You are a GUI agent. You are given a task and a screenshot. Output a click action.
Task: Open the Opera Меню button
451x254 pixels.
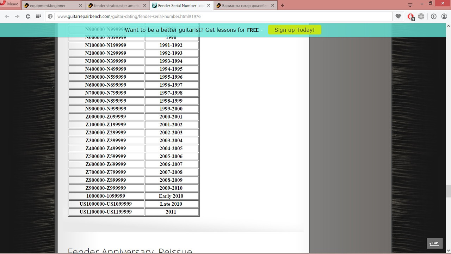pyautogui.click(x=10, y=4)
